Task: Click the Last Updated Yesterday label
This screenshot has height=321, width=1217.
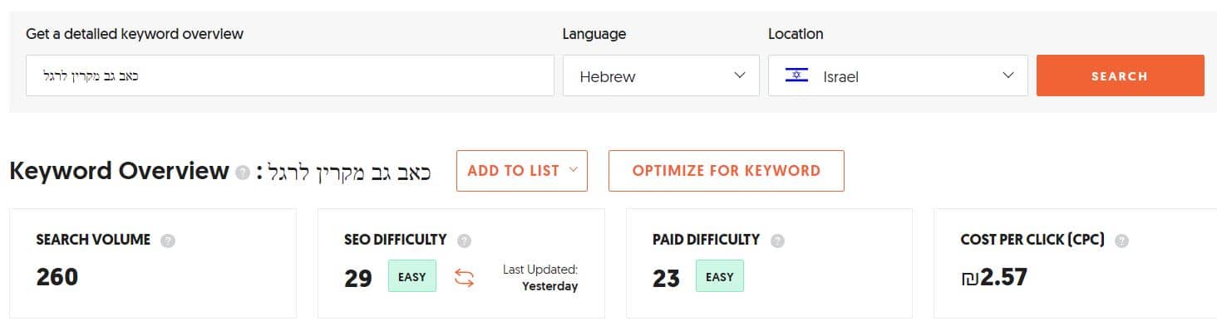Action: [x=540, y=278]
